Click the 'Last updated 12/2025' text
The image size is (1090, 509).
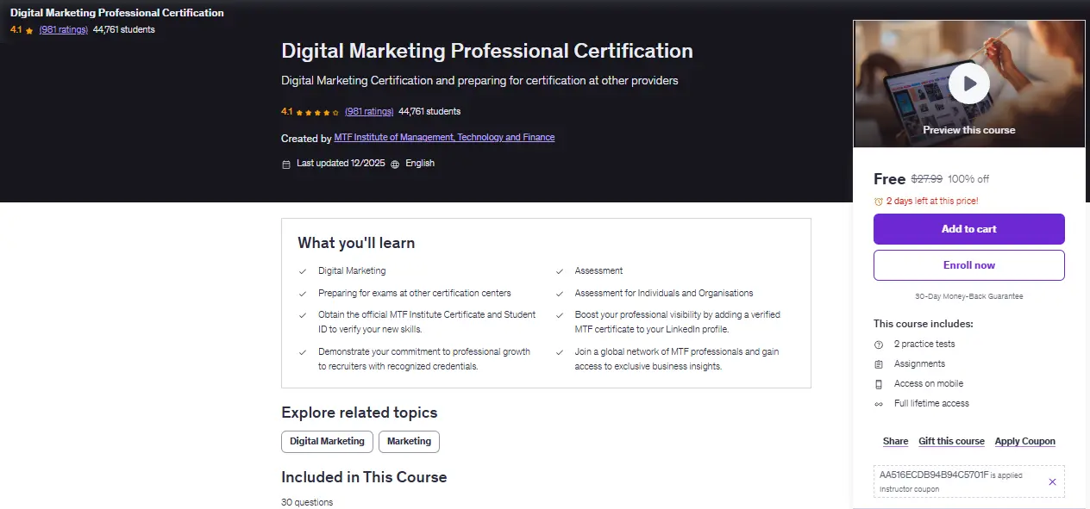341,164
